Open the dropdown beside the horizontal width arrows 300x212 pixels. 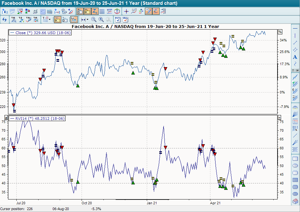[88, 20]
